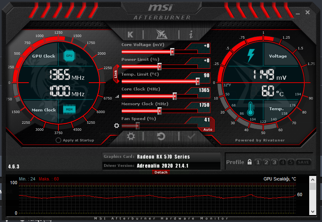This screenshot has height=222, width=322.
Task: Click the Core Clock value 1365 field
Action: coord(204,90)
